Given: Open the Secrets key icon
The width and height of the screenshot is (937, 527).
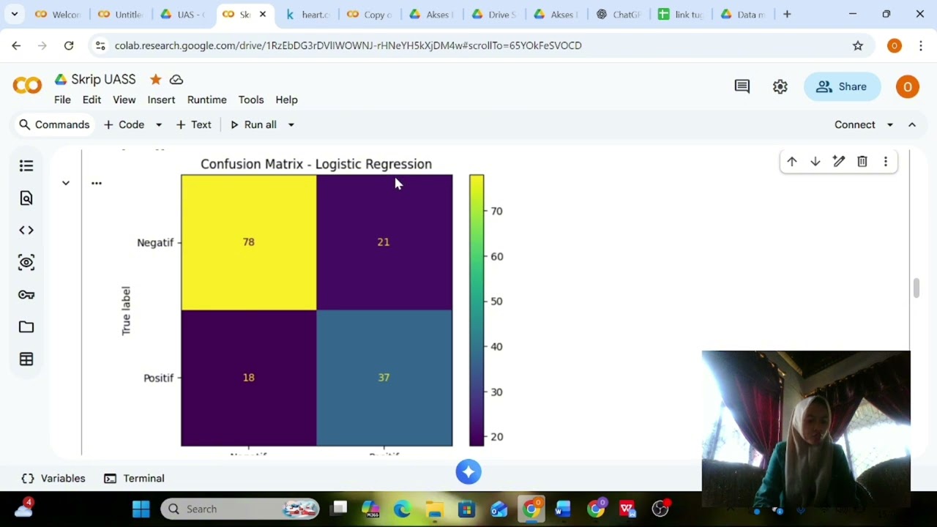Looking at the screenshot, I should [x=26, y=295].
